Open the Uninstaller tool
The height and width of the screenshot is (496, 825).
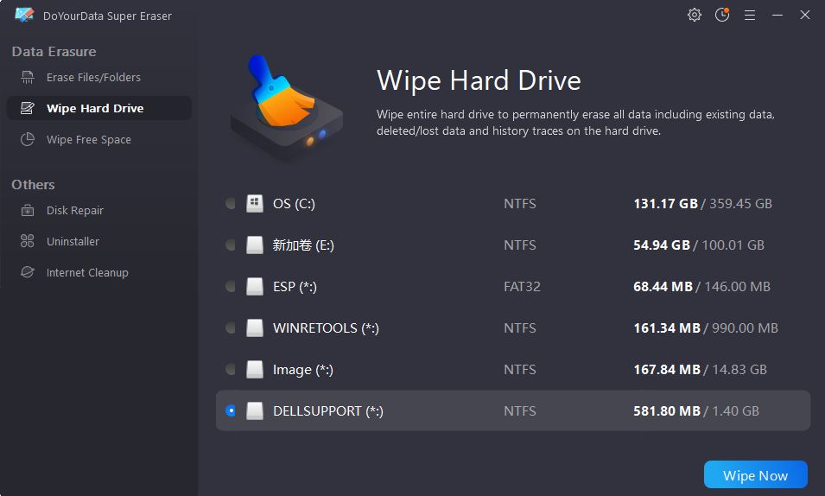(x=99, y=241)
